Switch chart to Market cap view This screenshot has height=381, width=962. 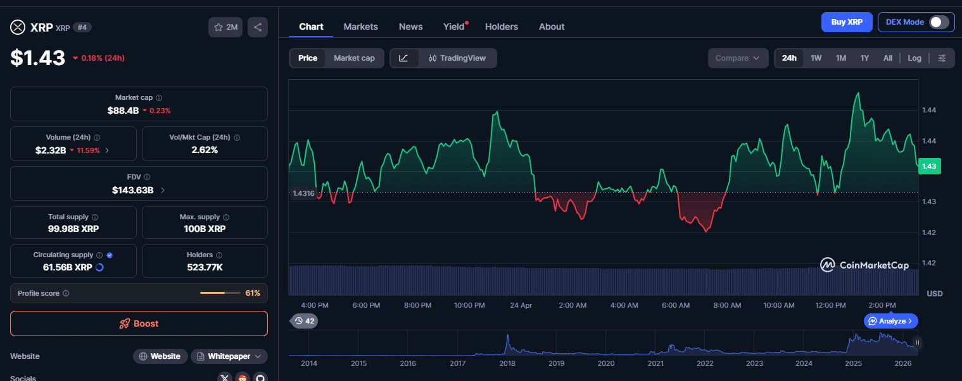tap(354, 58)
